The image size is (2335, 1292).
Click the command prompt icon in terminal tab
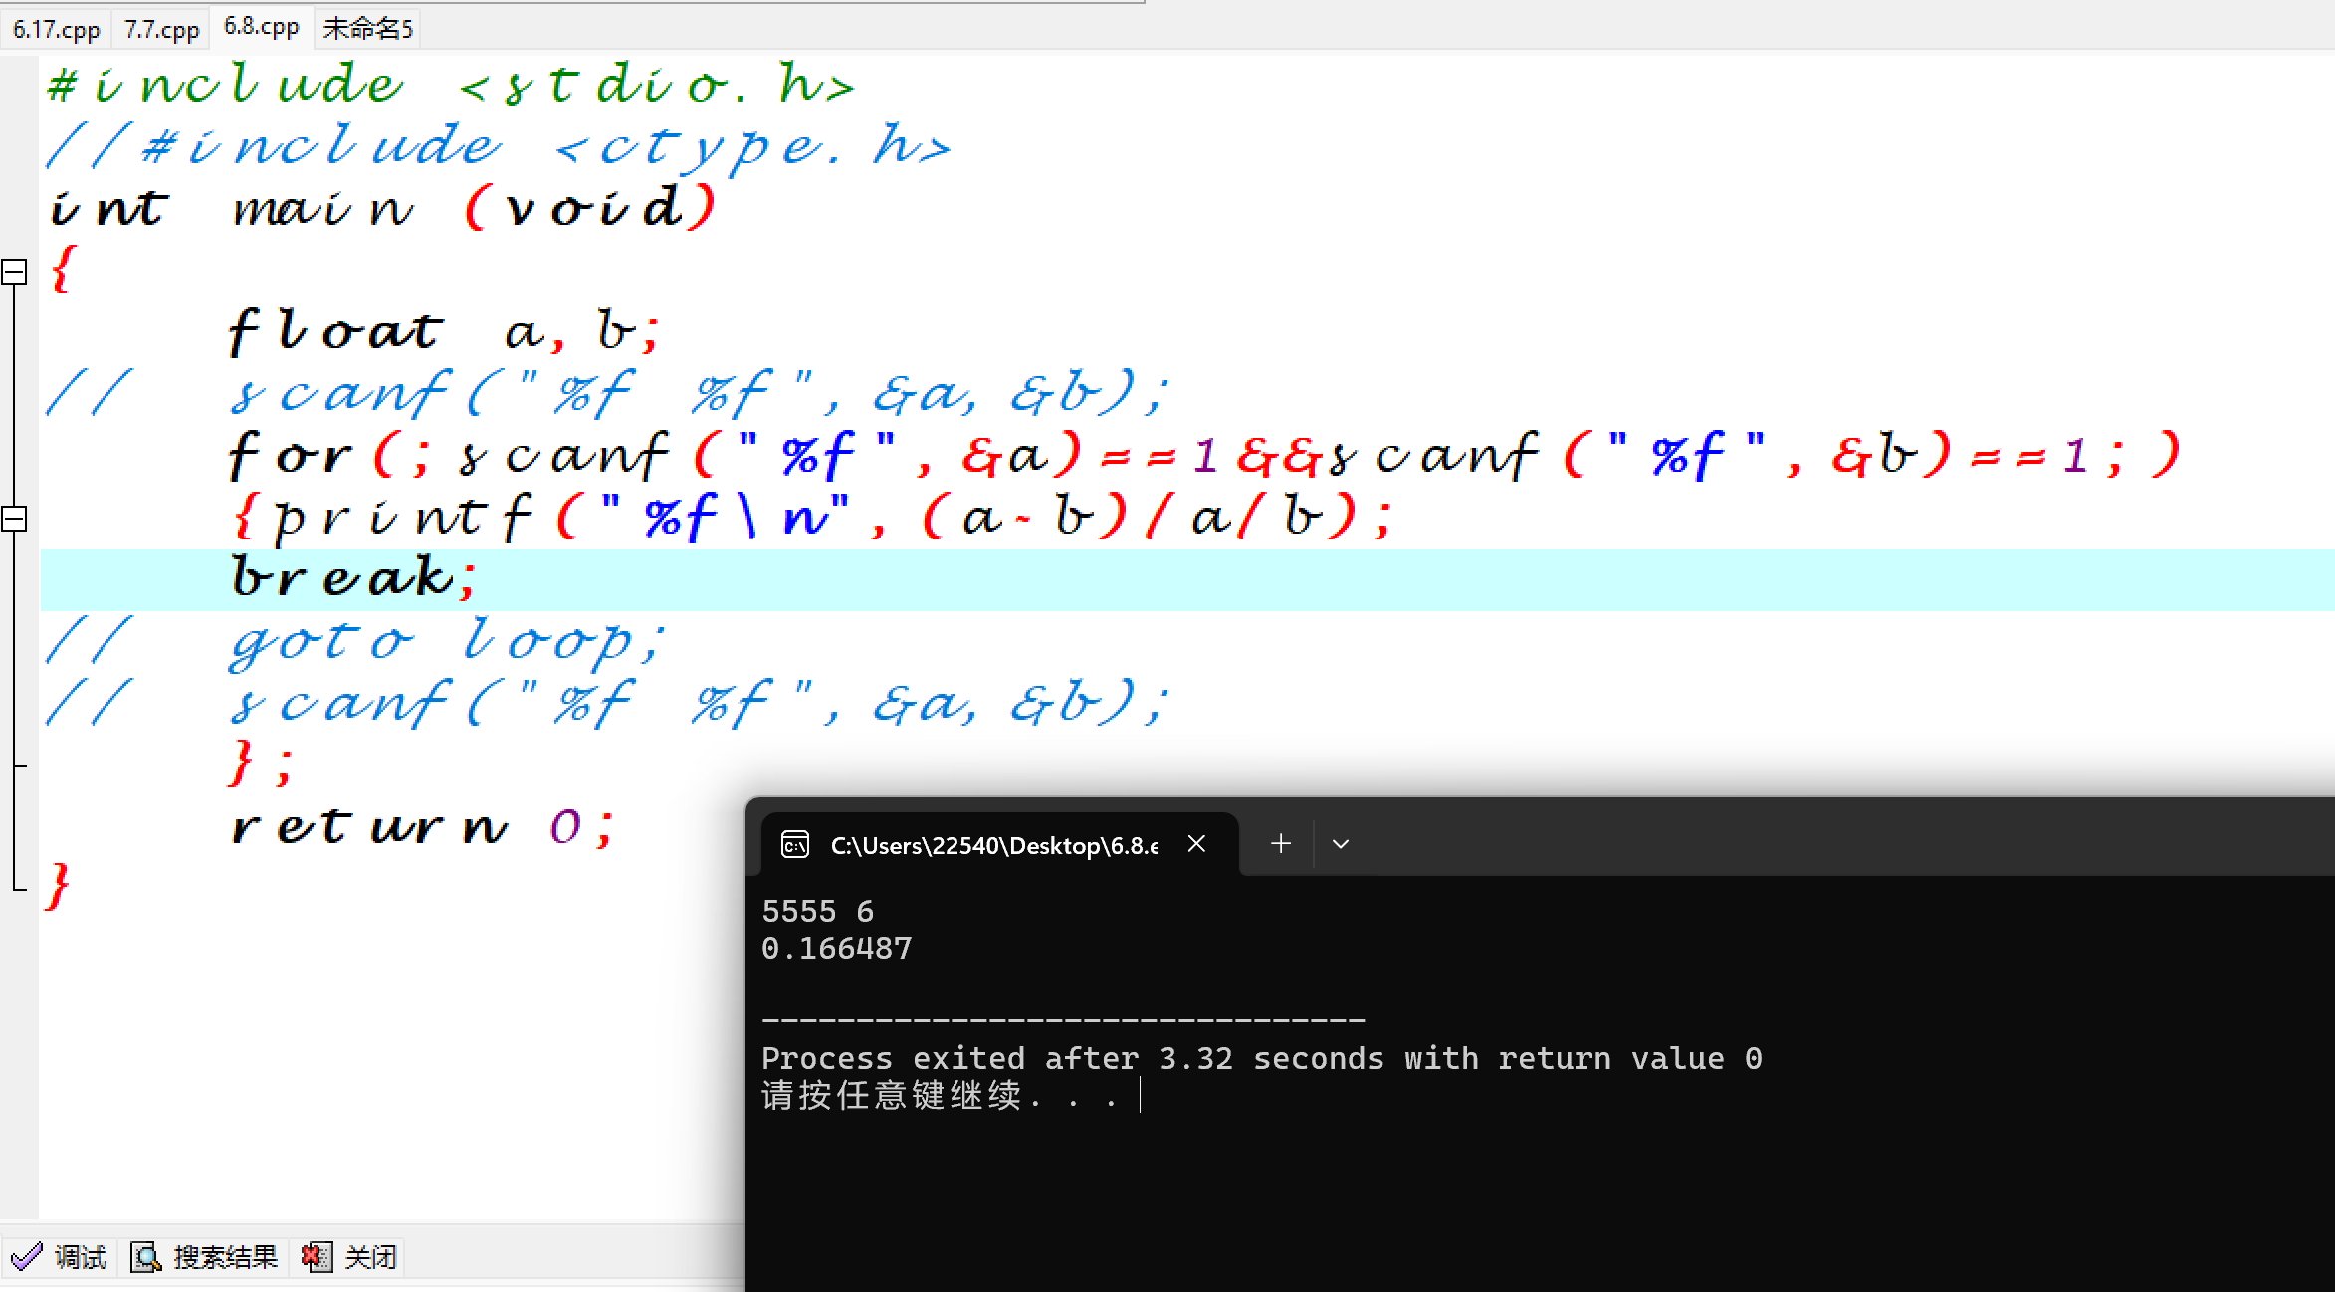[794, 845]
